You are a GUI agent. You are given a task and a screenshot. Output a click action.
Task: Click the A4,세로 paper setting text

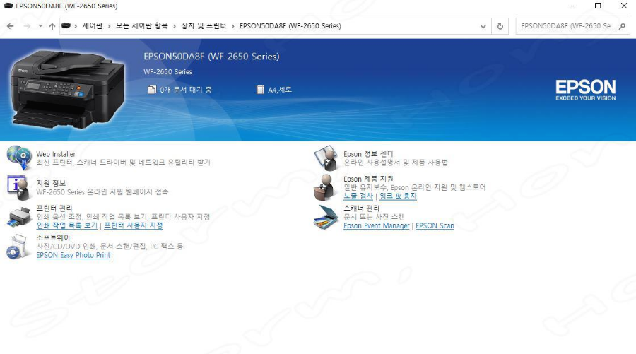point(280,90)
